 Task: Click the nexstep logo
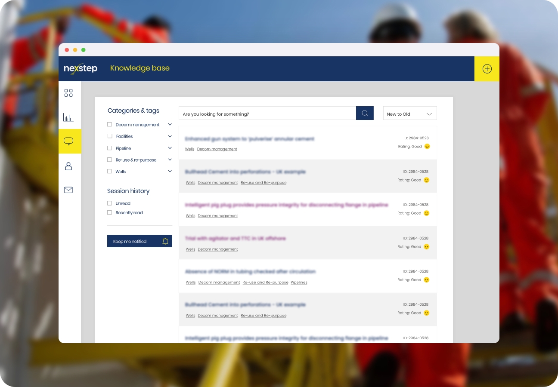tap(81, 68)
